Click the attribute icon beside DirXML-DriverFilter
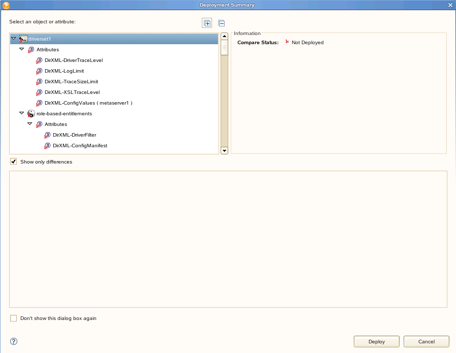Screen dimensions: 456x353 tap(47, 135)
